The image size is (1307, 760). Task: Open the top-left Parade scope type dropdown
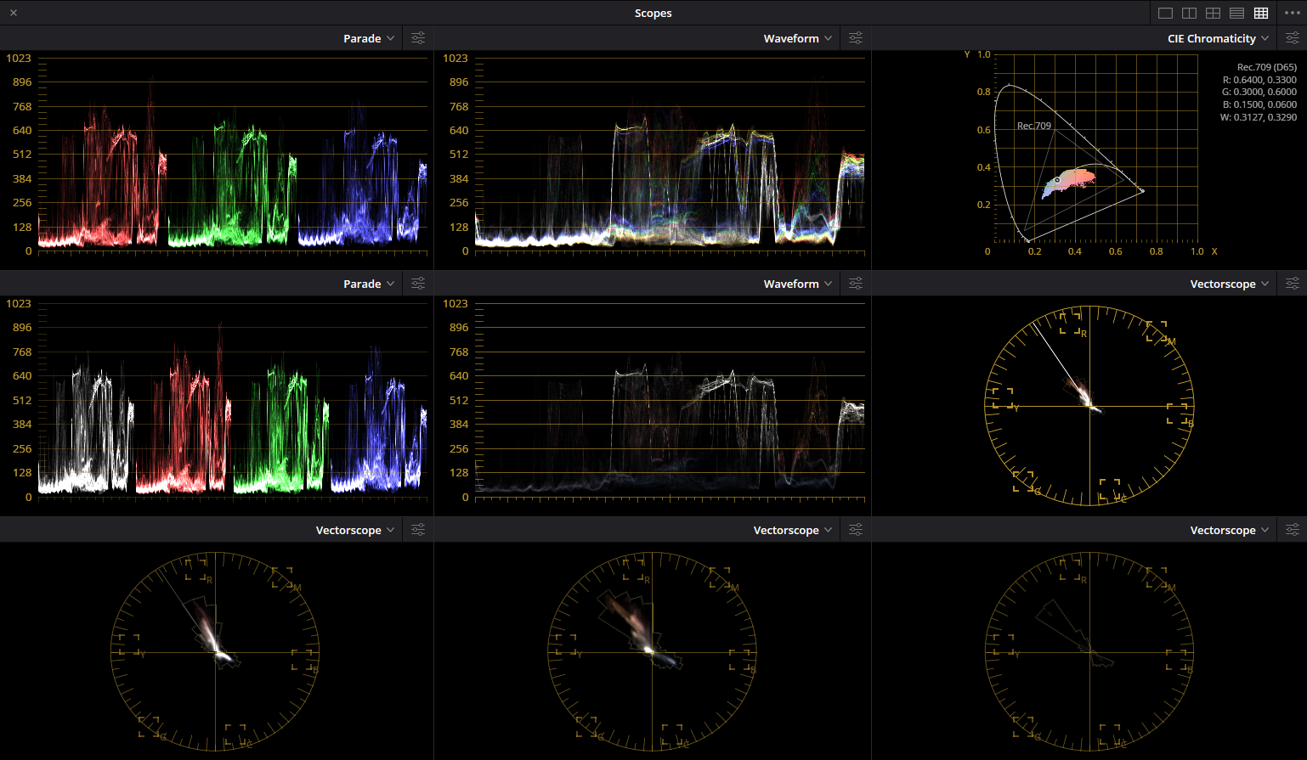[x=369, y=37]
